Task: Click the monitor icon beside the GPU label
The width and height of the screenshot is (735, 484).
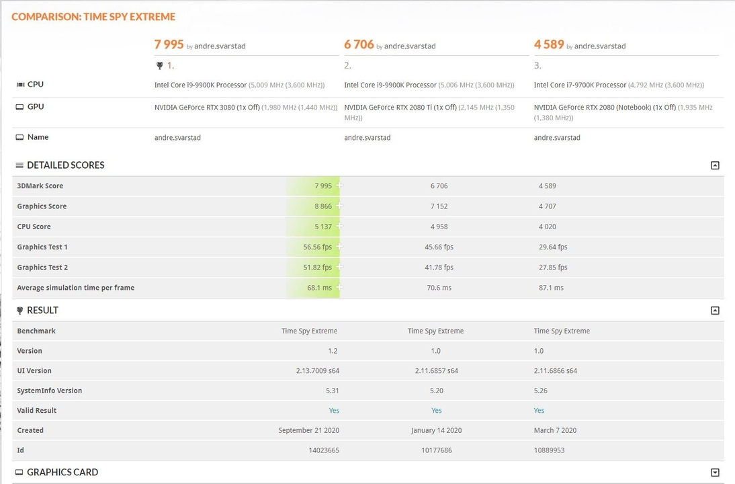Action: [19, 107]
